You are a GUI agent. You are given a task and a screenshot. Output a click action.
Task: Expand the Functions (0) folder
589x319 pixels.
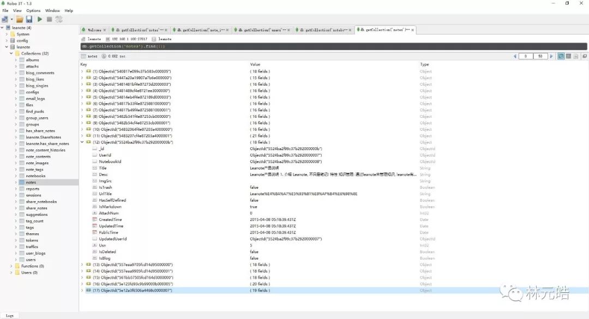(x=11, y=266)
